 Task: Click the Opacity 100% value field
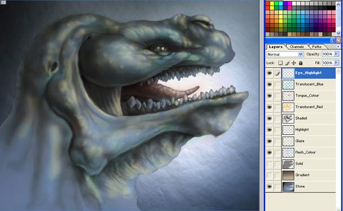(328, 54)
